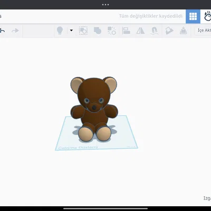Click the Group shapes icon
Screen dimensions: 211x211
coord(98,31)
